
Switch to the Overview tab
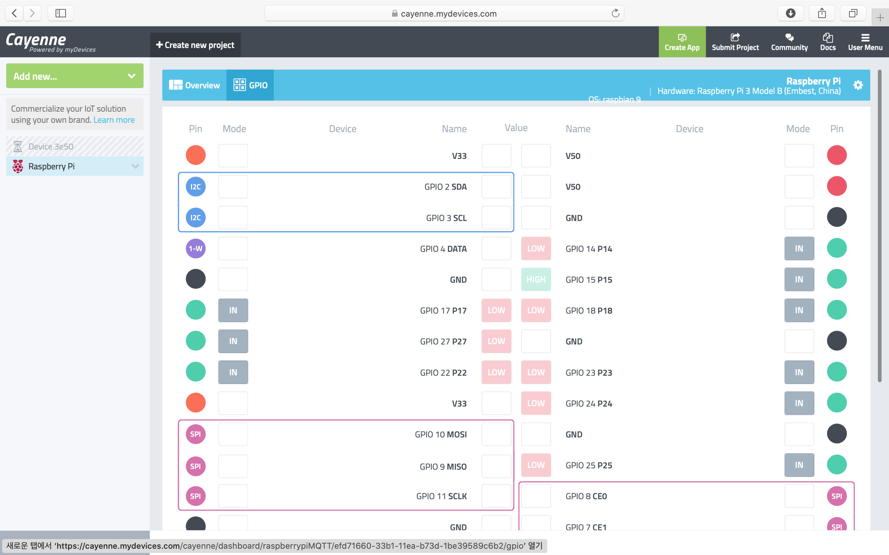pyautogui.click(x=194, y=85)
